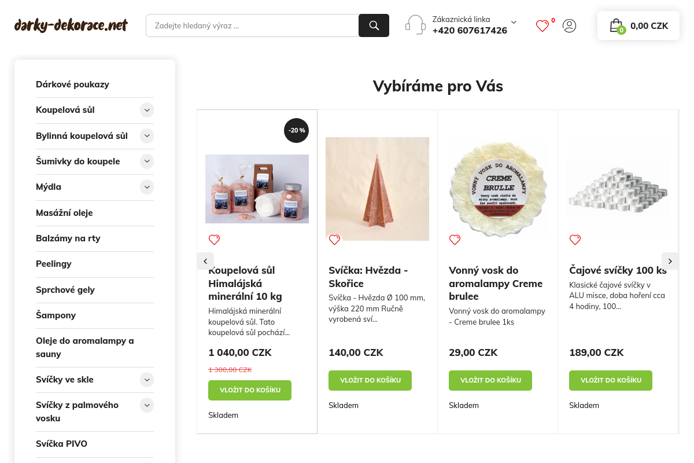This screenshot has width=694, height=463.
Task: Open the Svíčka Hvězda product thumbnail
Action: [x=377, y=189]
